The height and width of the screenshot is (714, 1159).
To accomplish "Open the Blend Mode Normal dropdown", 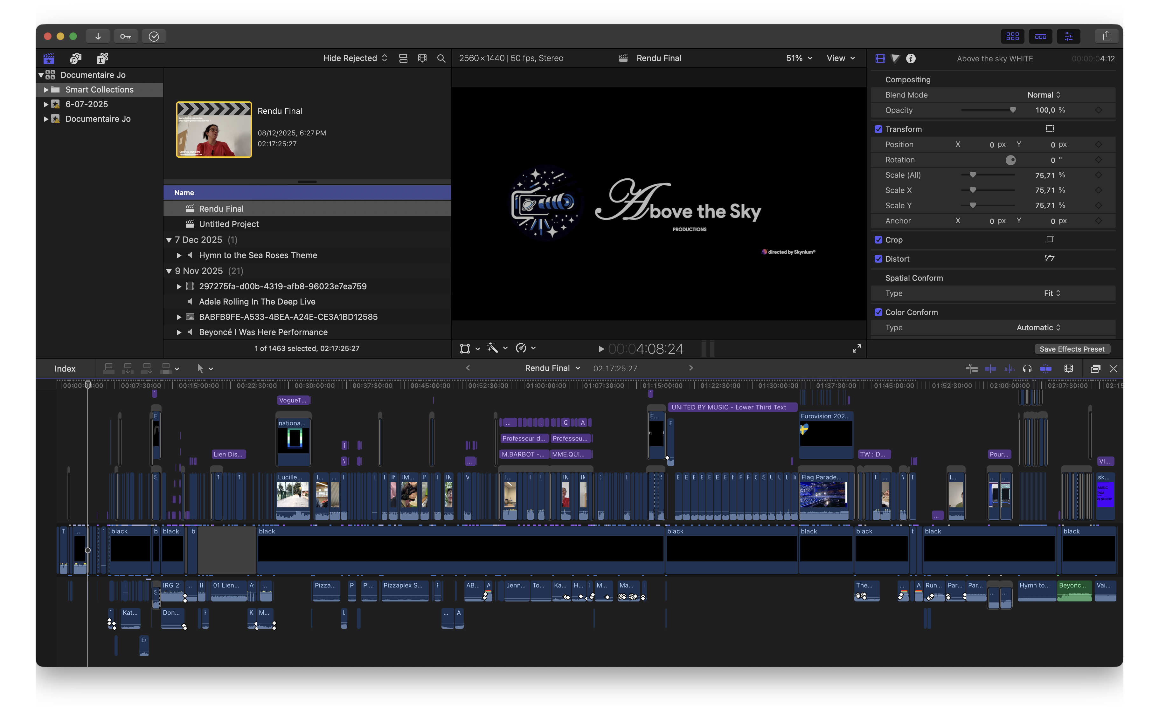I will coord(1044,95).
